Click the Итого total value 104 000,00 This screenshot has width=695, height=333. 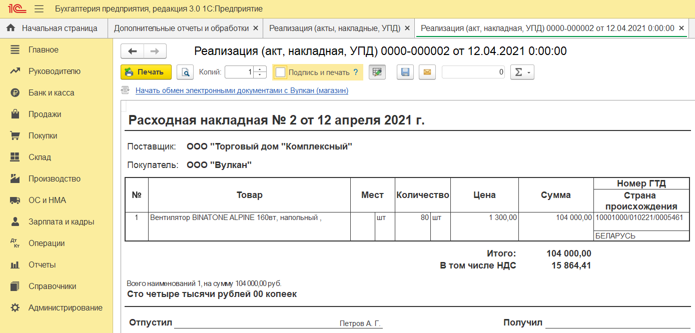click(x=569, y=253)
